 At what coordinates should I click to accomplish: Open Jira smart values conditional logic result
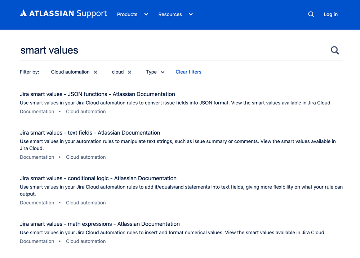pyautogui.click(x=98, y=178)
